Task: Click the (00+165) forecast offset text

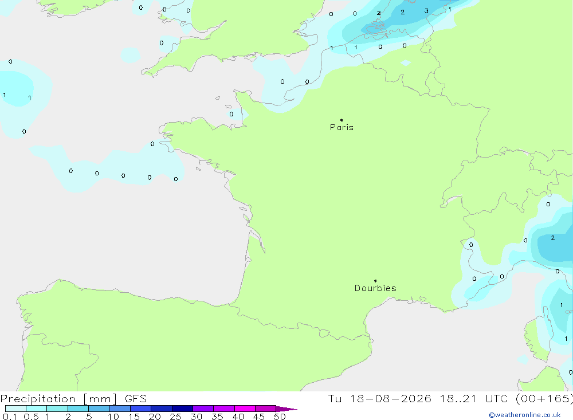Action: click(x=544, y=399)
